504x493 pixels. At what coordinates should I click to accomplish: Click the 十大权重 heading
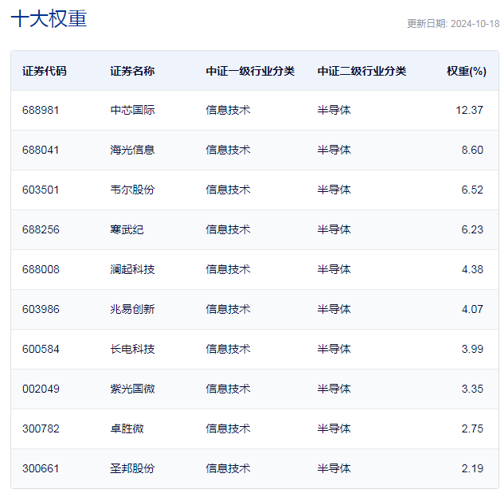(x=49, y=18)
